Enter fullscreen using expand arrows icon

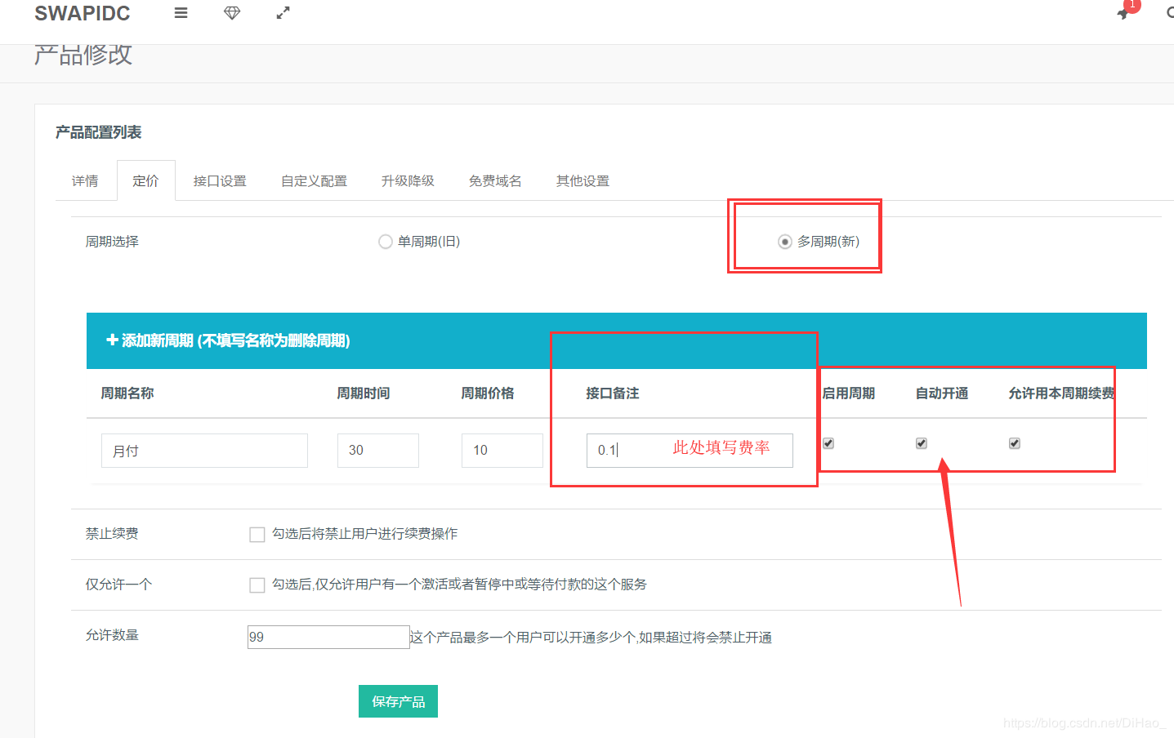pos(283,12)
